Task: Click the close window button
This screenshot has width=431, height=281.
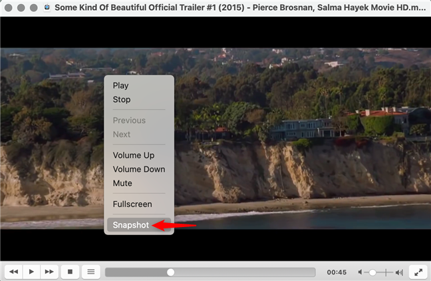Action: pos(9,8)
